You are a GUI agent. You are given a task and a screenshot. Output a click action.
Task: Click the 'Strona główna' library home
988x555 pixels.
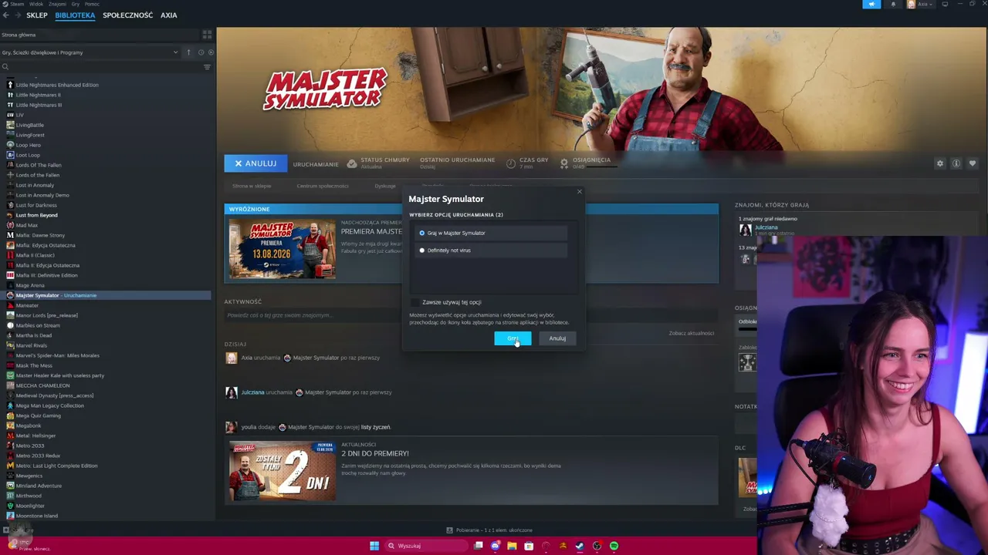19,35
